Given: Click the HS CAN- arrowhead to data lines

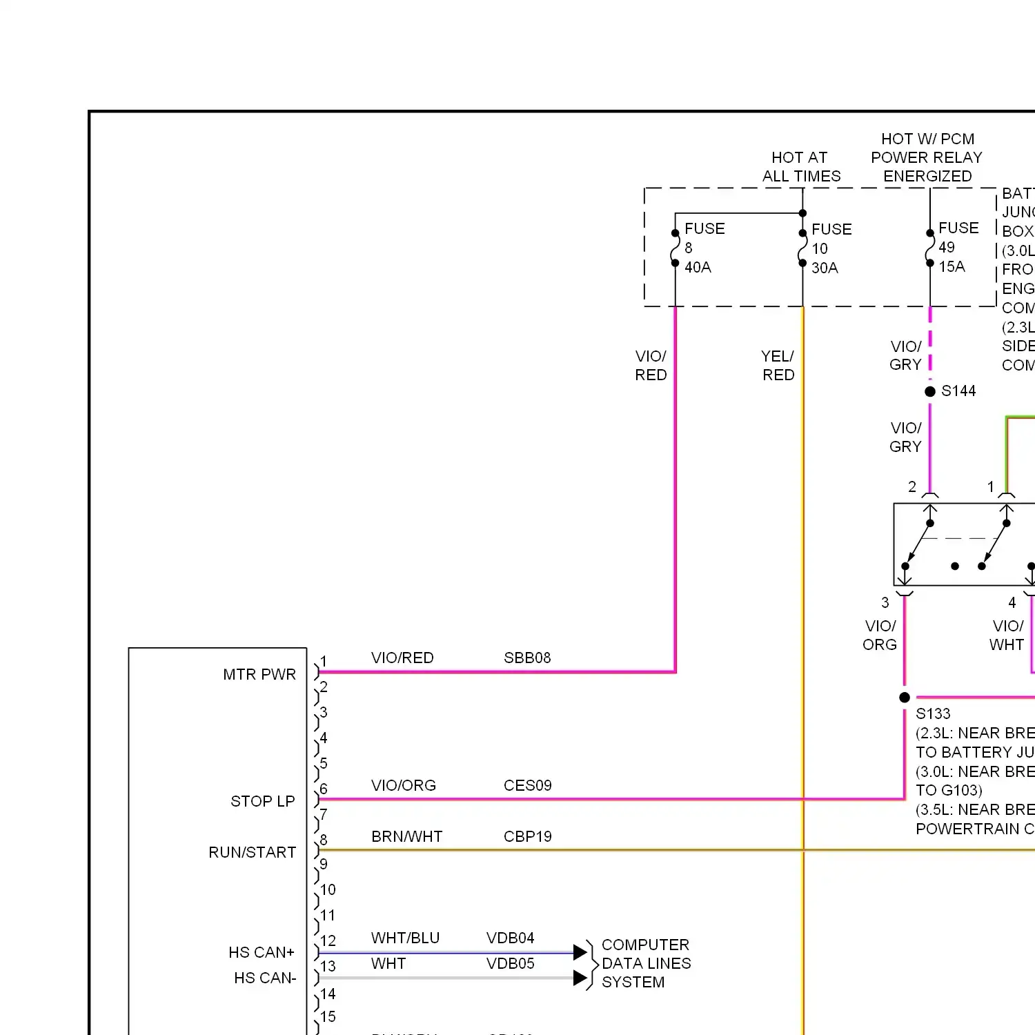Looking at the screenshot, I should click(x=580, y=978).
